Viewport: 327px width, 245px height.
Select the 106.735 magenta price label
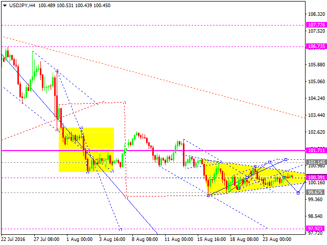(x=316, y=46)
